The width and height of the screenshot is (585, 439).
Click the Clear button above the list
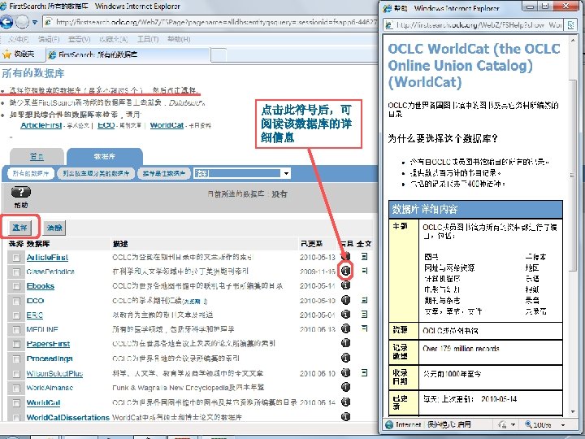[x=54, y=228]
